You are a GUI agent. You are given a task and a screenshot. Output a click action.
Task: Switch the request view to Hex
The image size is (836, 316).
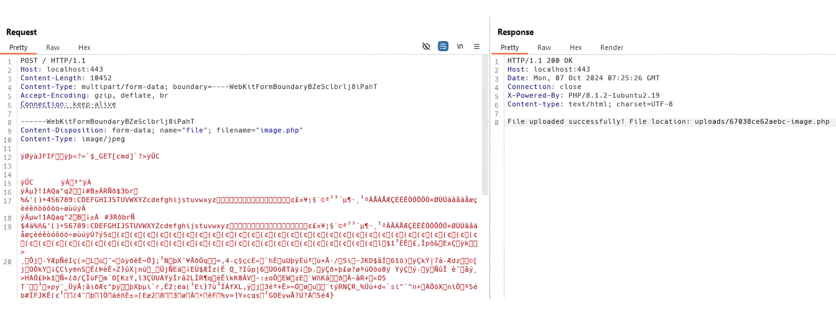coord(84,47)
